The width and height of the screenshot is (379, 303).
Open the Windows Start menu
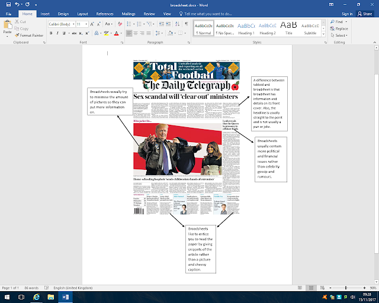pyautogui.click(x=7, y=297)
